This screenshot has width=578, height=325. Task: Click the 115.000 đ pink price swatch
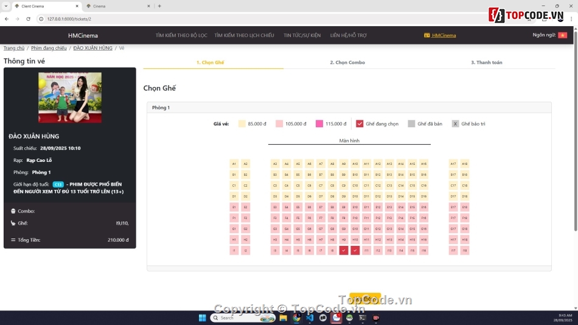point(319,124)
